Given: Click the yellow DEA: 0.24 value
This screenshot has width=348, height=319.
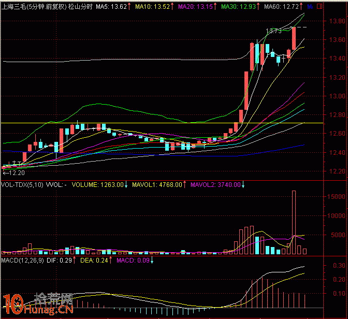Looking at the screenshot, I should pyautogui.click(x=94, y=260).
